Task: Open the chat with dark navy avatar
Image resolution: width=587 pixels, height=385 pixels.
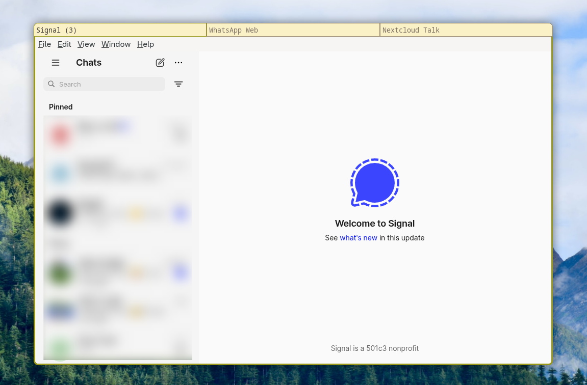Action: pos(117,212)
